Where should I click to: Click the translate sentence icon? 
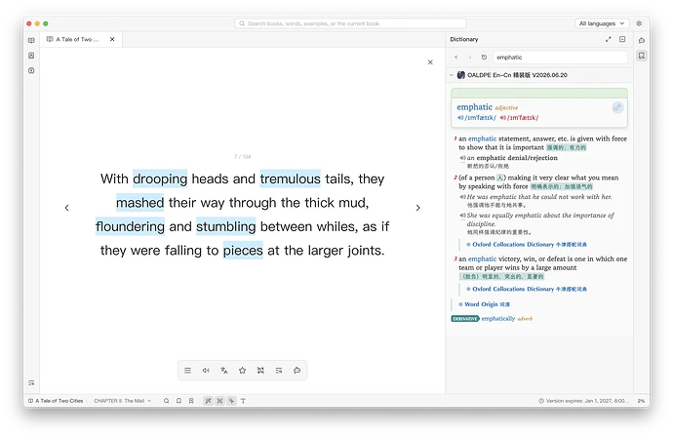(x=224, y=371)
